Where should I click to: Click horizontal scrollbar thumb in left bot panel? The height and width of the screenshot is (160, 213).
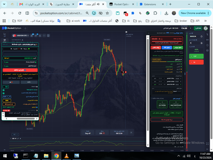pos(26,119)
